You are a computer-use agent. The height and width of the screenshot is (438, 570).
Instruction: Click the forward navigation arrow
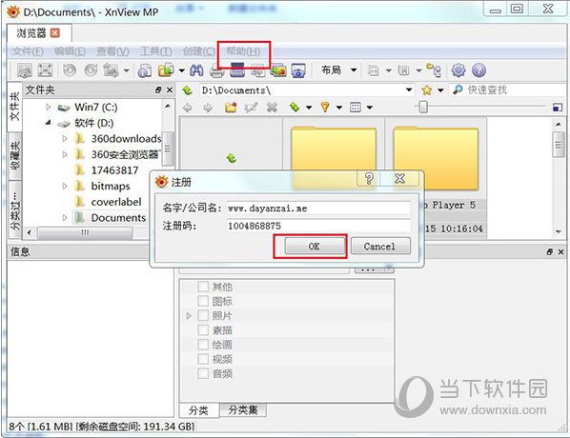click(x=208, y=108)
